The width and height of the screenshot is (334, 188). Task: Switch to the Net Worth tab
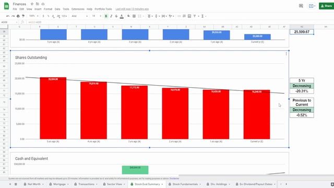coord(33,184)
